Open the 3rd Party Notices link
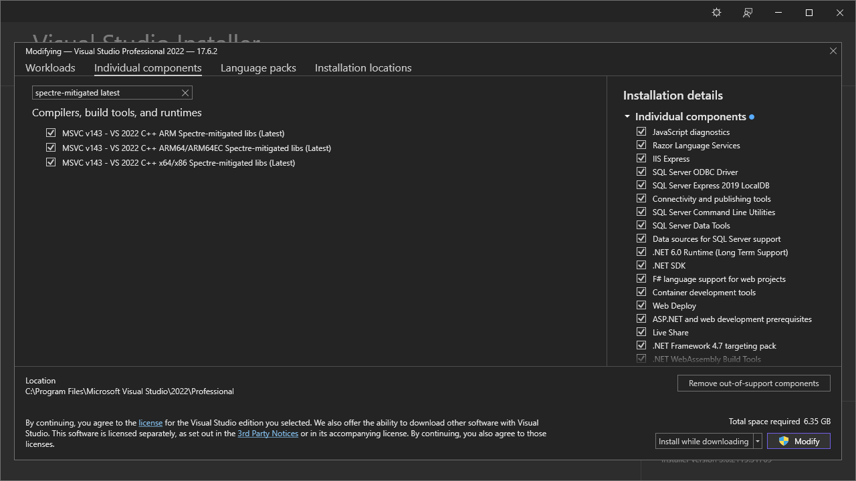This screenshot has height=481, width=856. click(267, 433)
